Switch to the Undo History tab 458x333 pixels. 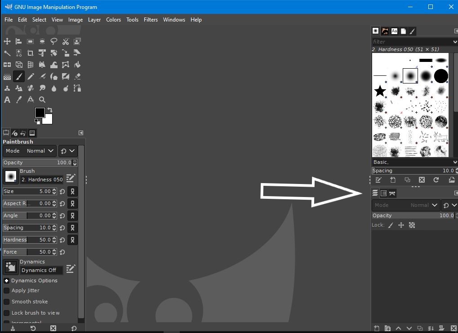pyautogui.click(x=23, y=133)
